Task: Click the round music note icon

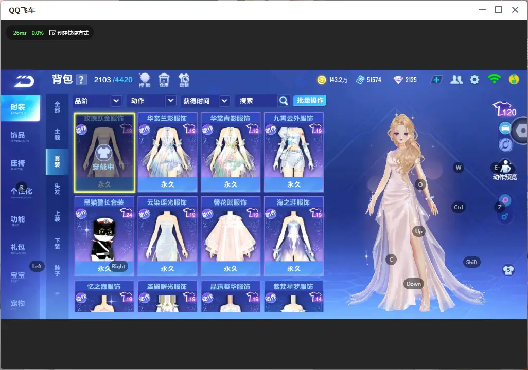Action: (505, 144)
